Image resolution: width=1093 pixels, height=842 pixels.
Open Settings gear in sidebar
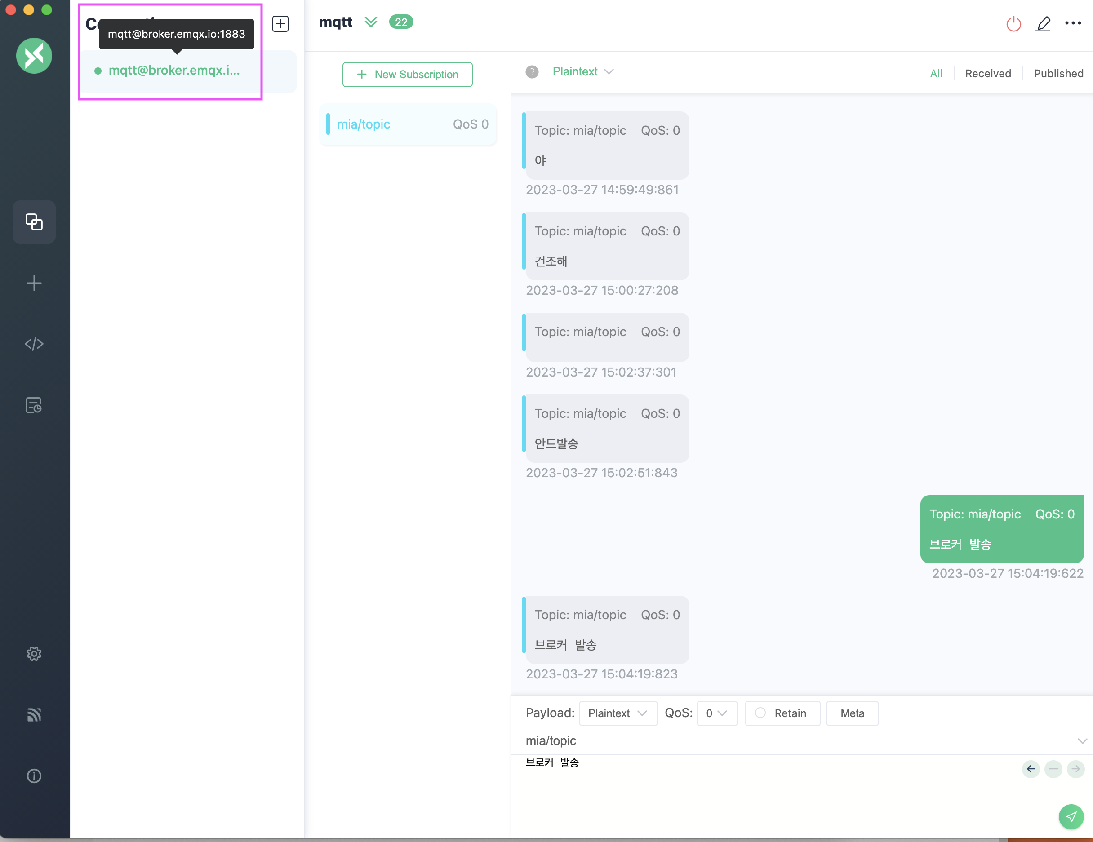coord(34,653)
